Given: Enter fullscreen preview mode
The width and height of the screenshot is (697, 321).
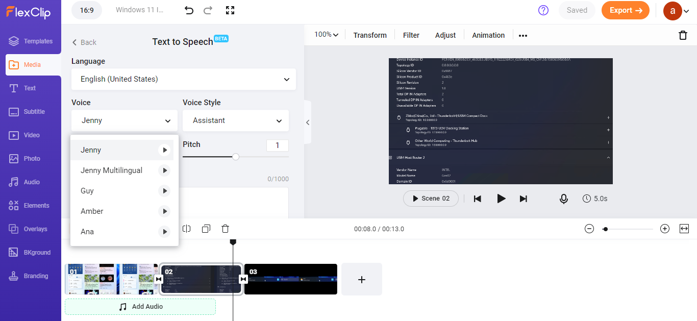Looking at the screenshot, I should (230, 10).
